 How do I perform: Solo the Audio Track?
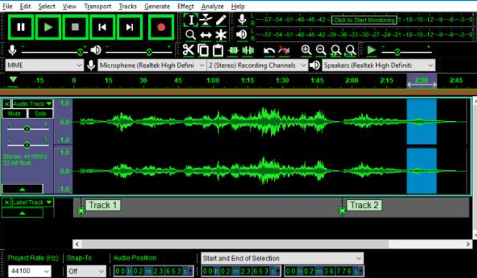40,114
